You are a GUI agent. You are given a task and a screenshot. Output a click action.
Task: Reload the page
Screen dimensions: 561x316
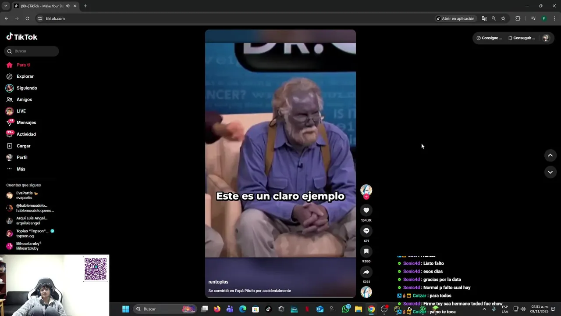pyautogui.click(x=27, y=18)
